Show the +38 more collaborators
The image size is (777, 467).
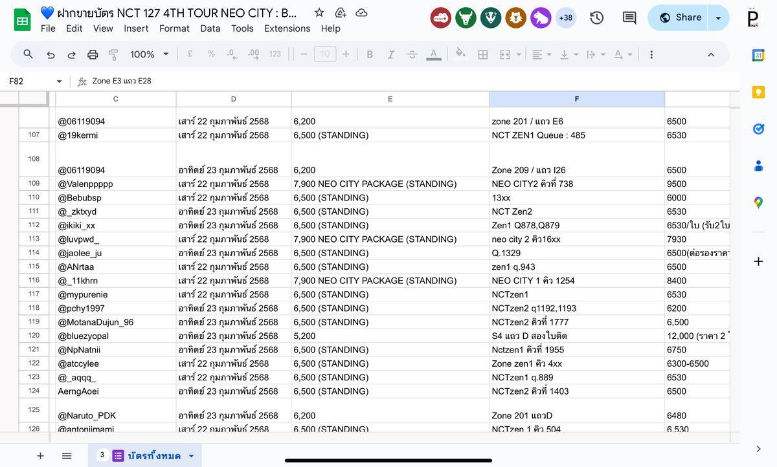click(x=565, y=18)
